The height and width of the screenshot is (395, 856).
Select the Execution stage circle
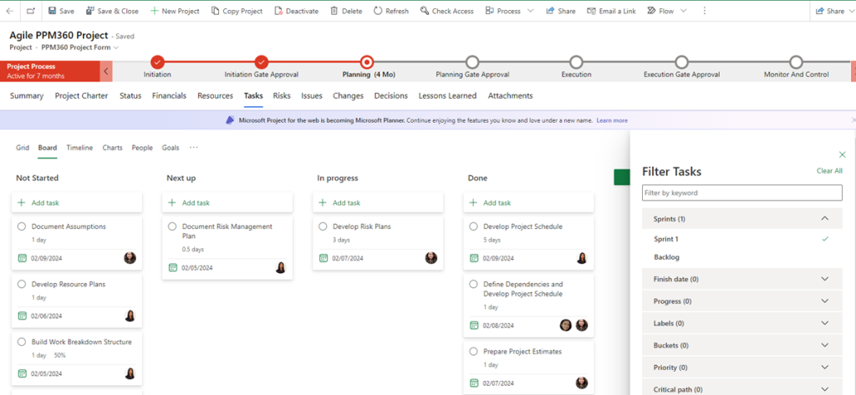pyautogui.click(x=576, y=62)
